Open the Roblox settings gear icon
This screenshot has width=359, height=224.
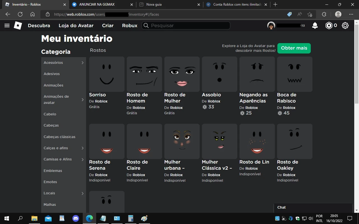coord(345,25)
